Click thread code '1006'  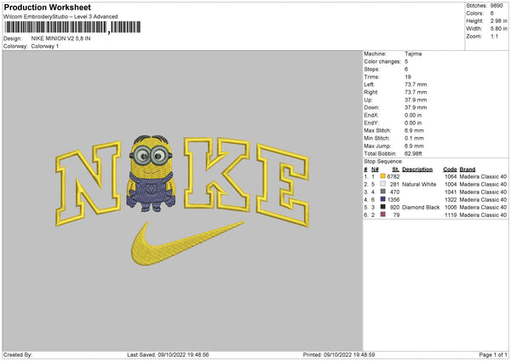pyautogui.click(x=451, y=207)
